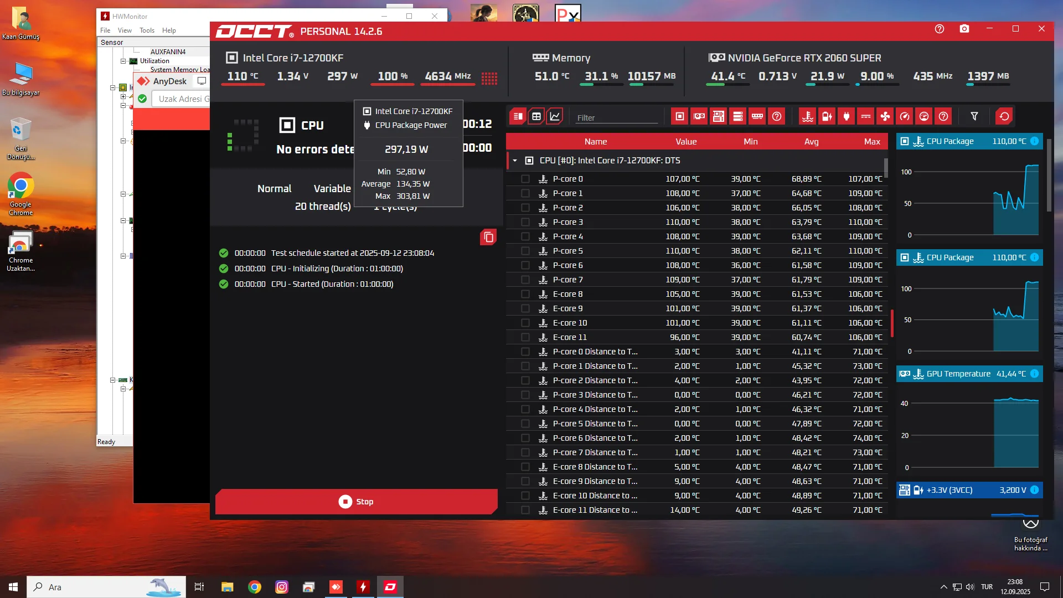Open the HWMonitor View menu

pyautogui.click(x=125, y=30)
